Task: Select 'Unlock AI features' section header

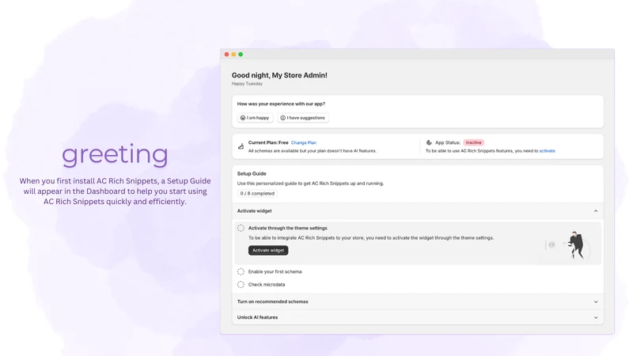Action: [x=418, y=318]
